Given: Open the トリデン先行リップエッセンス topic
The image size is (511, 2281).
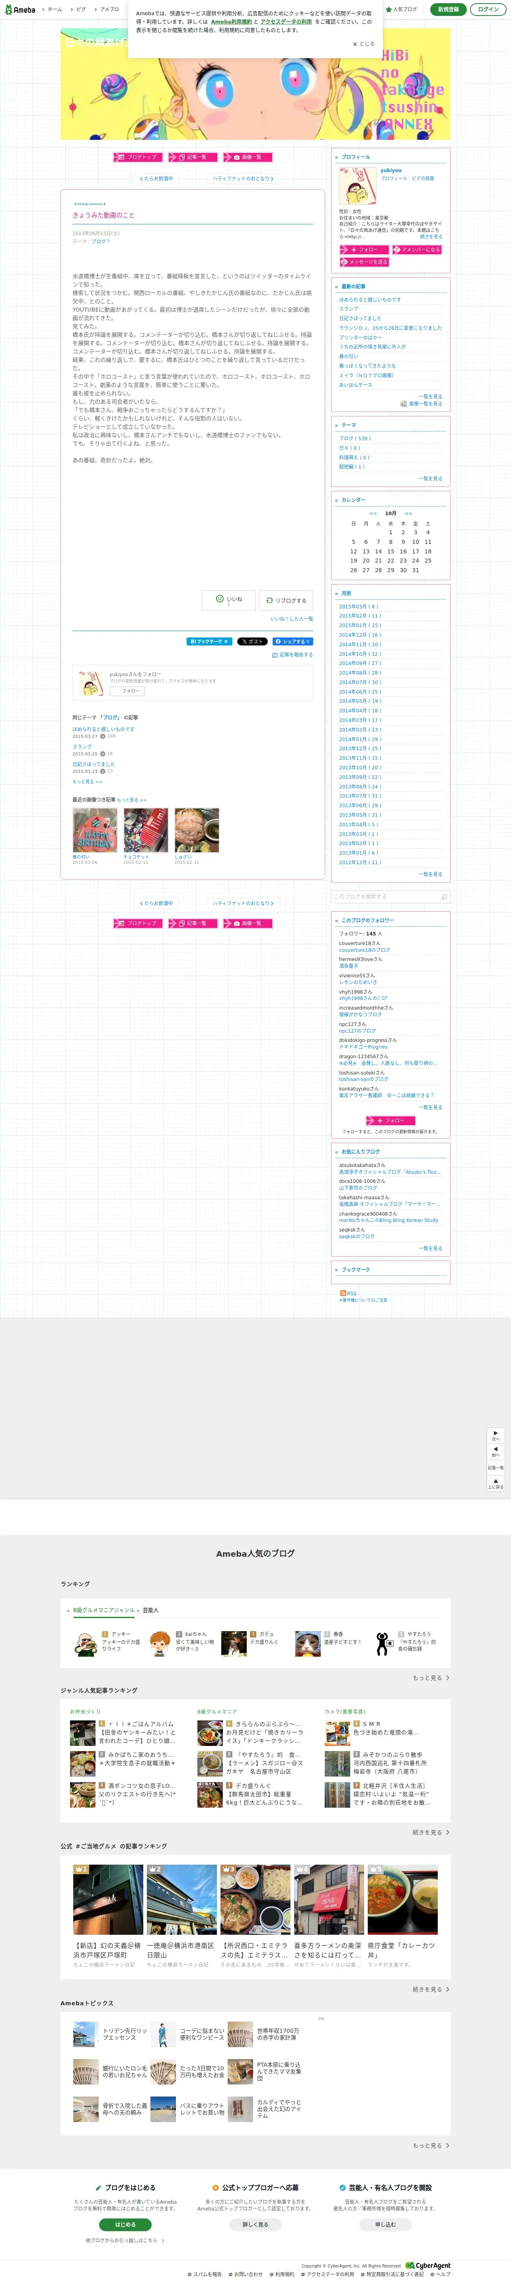Looking at the screenshot, I should (111, 2034).
